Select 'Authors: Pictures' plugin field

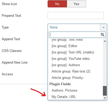point(76,90)
